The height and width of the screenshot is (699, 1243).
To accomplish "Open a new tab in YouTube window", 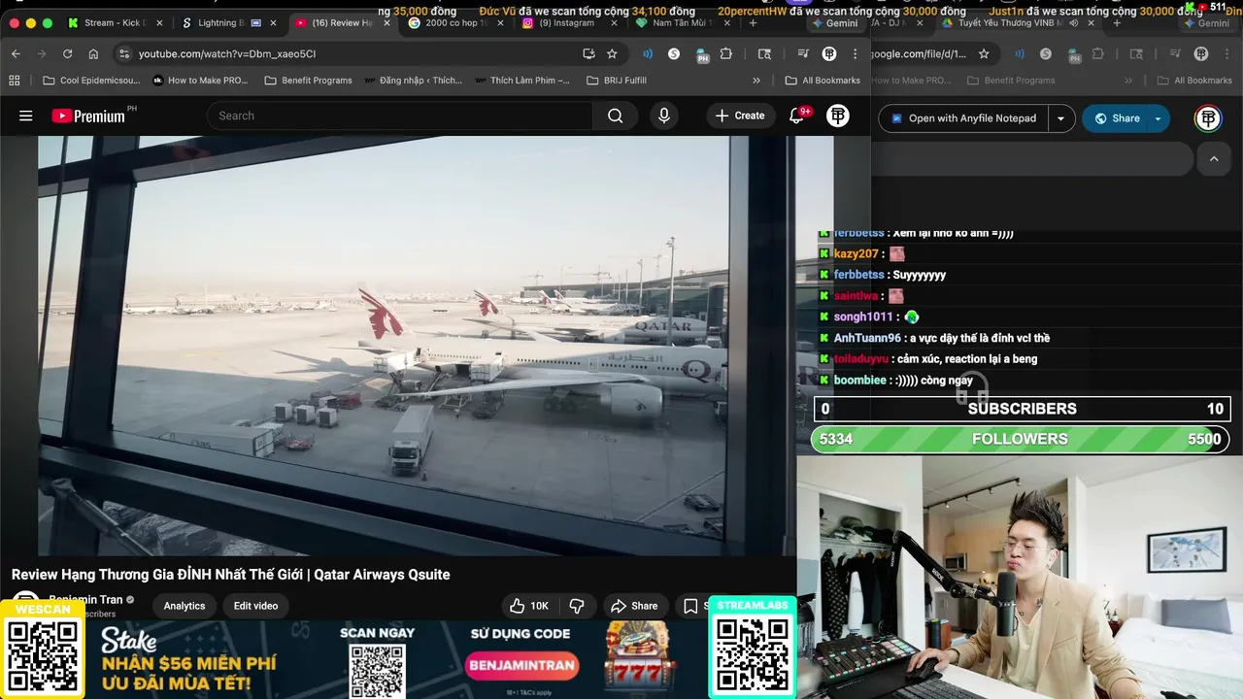I will click(753, 23).
